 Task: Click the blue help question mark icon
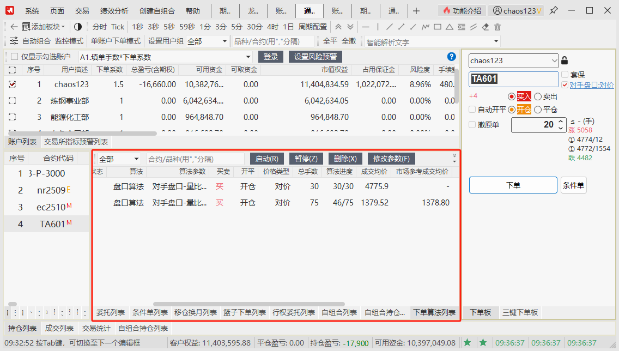coord(451,57)
